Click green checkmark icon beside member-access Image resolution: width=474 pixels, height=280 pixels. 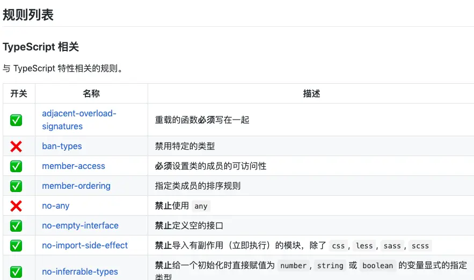pyautogui.click(x=16, y=166)
